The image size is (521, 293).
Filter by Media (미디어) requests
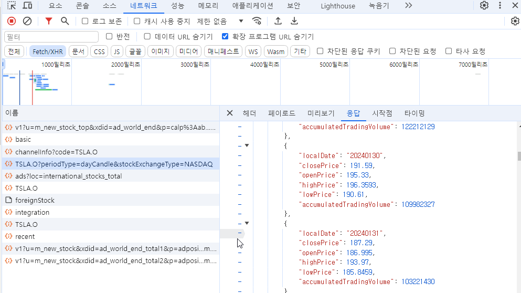coord(189,51)
